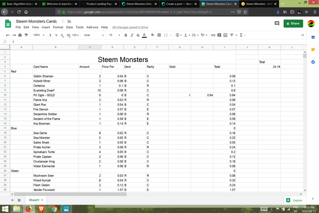The height and width of the screenshot is (213, 319).
Task: Open the zoom 100% dropdown
Action: 39,35
